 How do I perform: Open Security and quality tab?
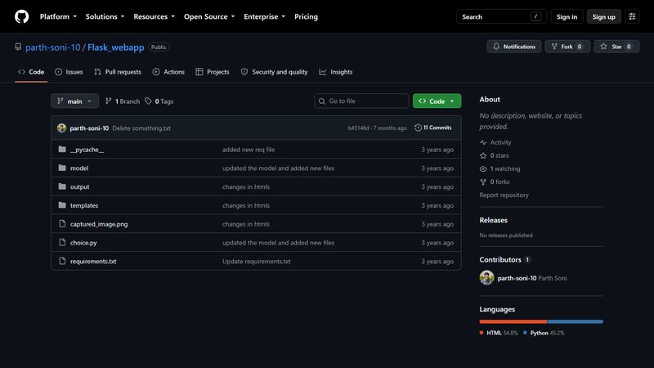274,72
